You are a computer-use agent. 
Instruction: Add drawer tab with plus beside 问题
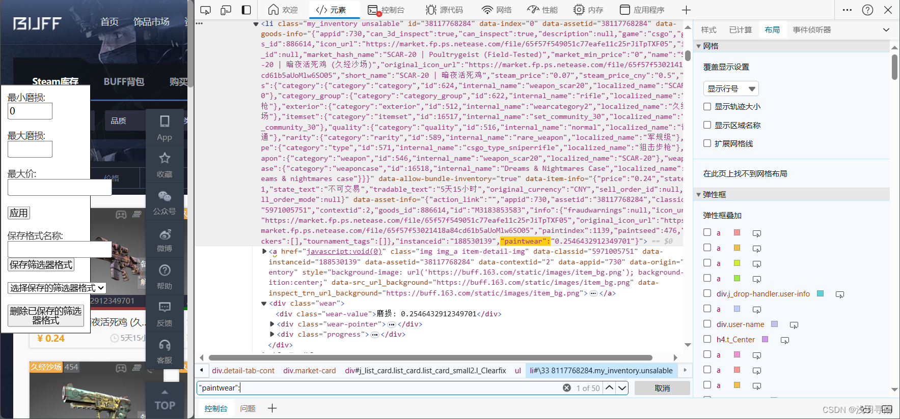click(x=272, y=408)
